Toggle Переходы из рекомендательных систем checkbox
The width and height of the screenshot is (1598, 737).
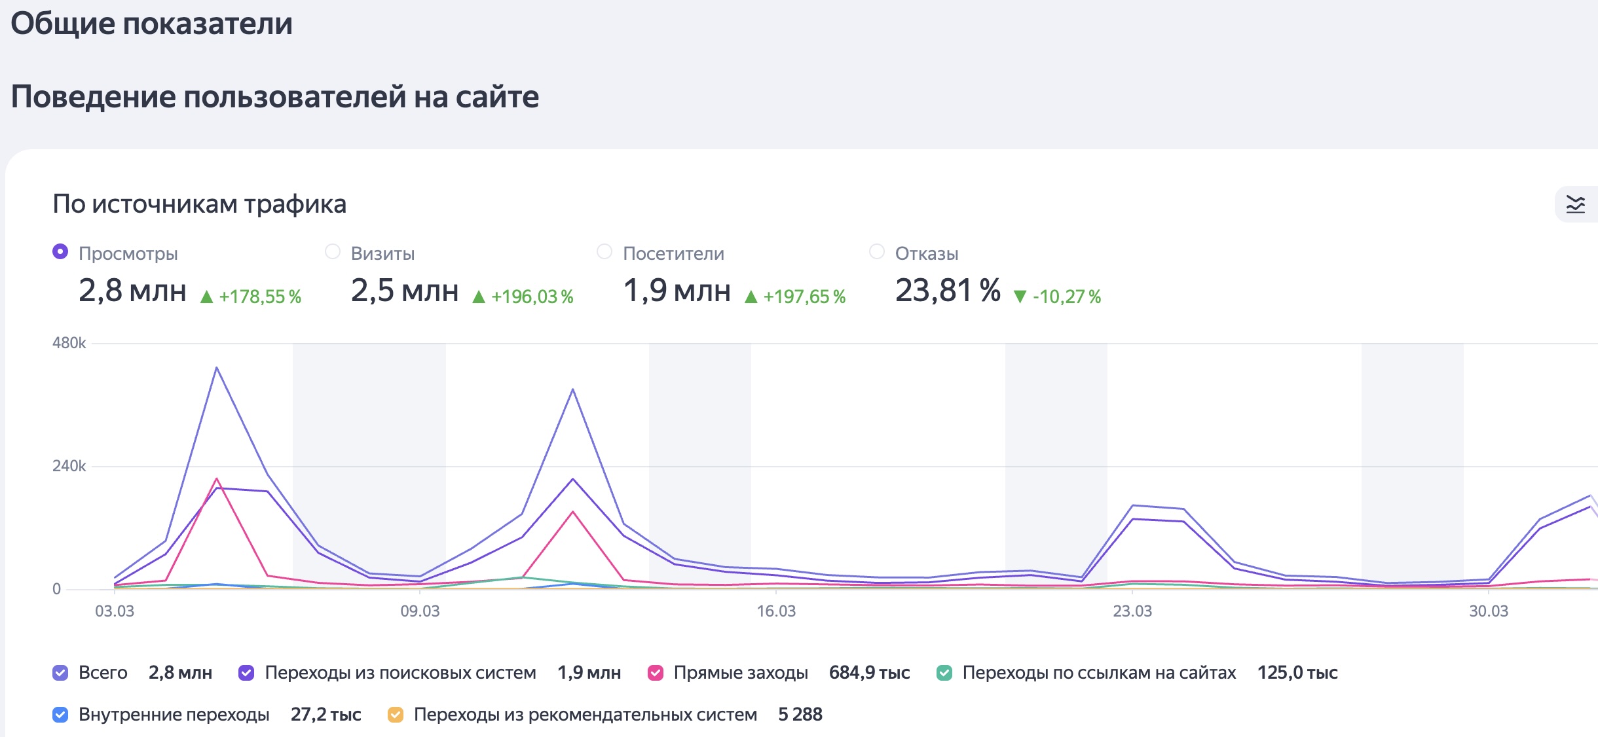click(395, 715)
